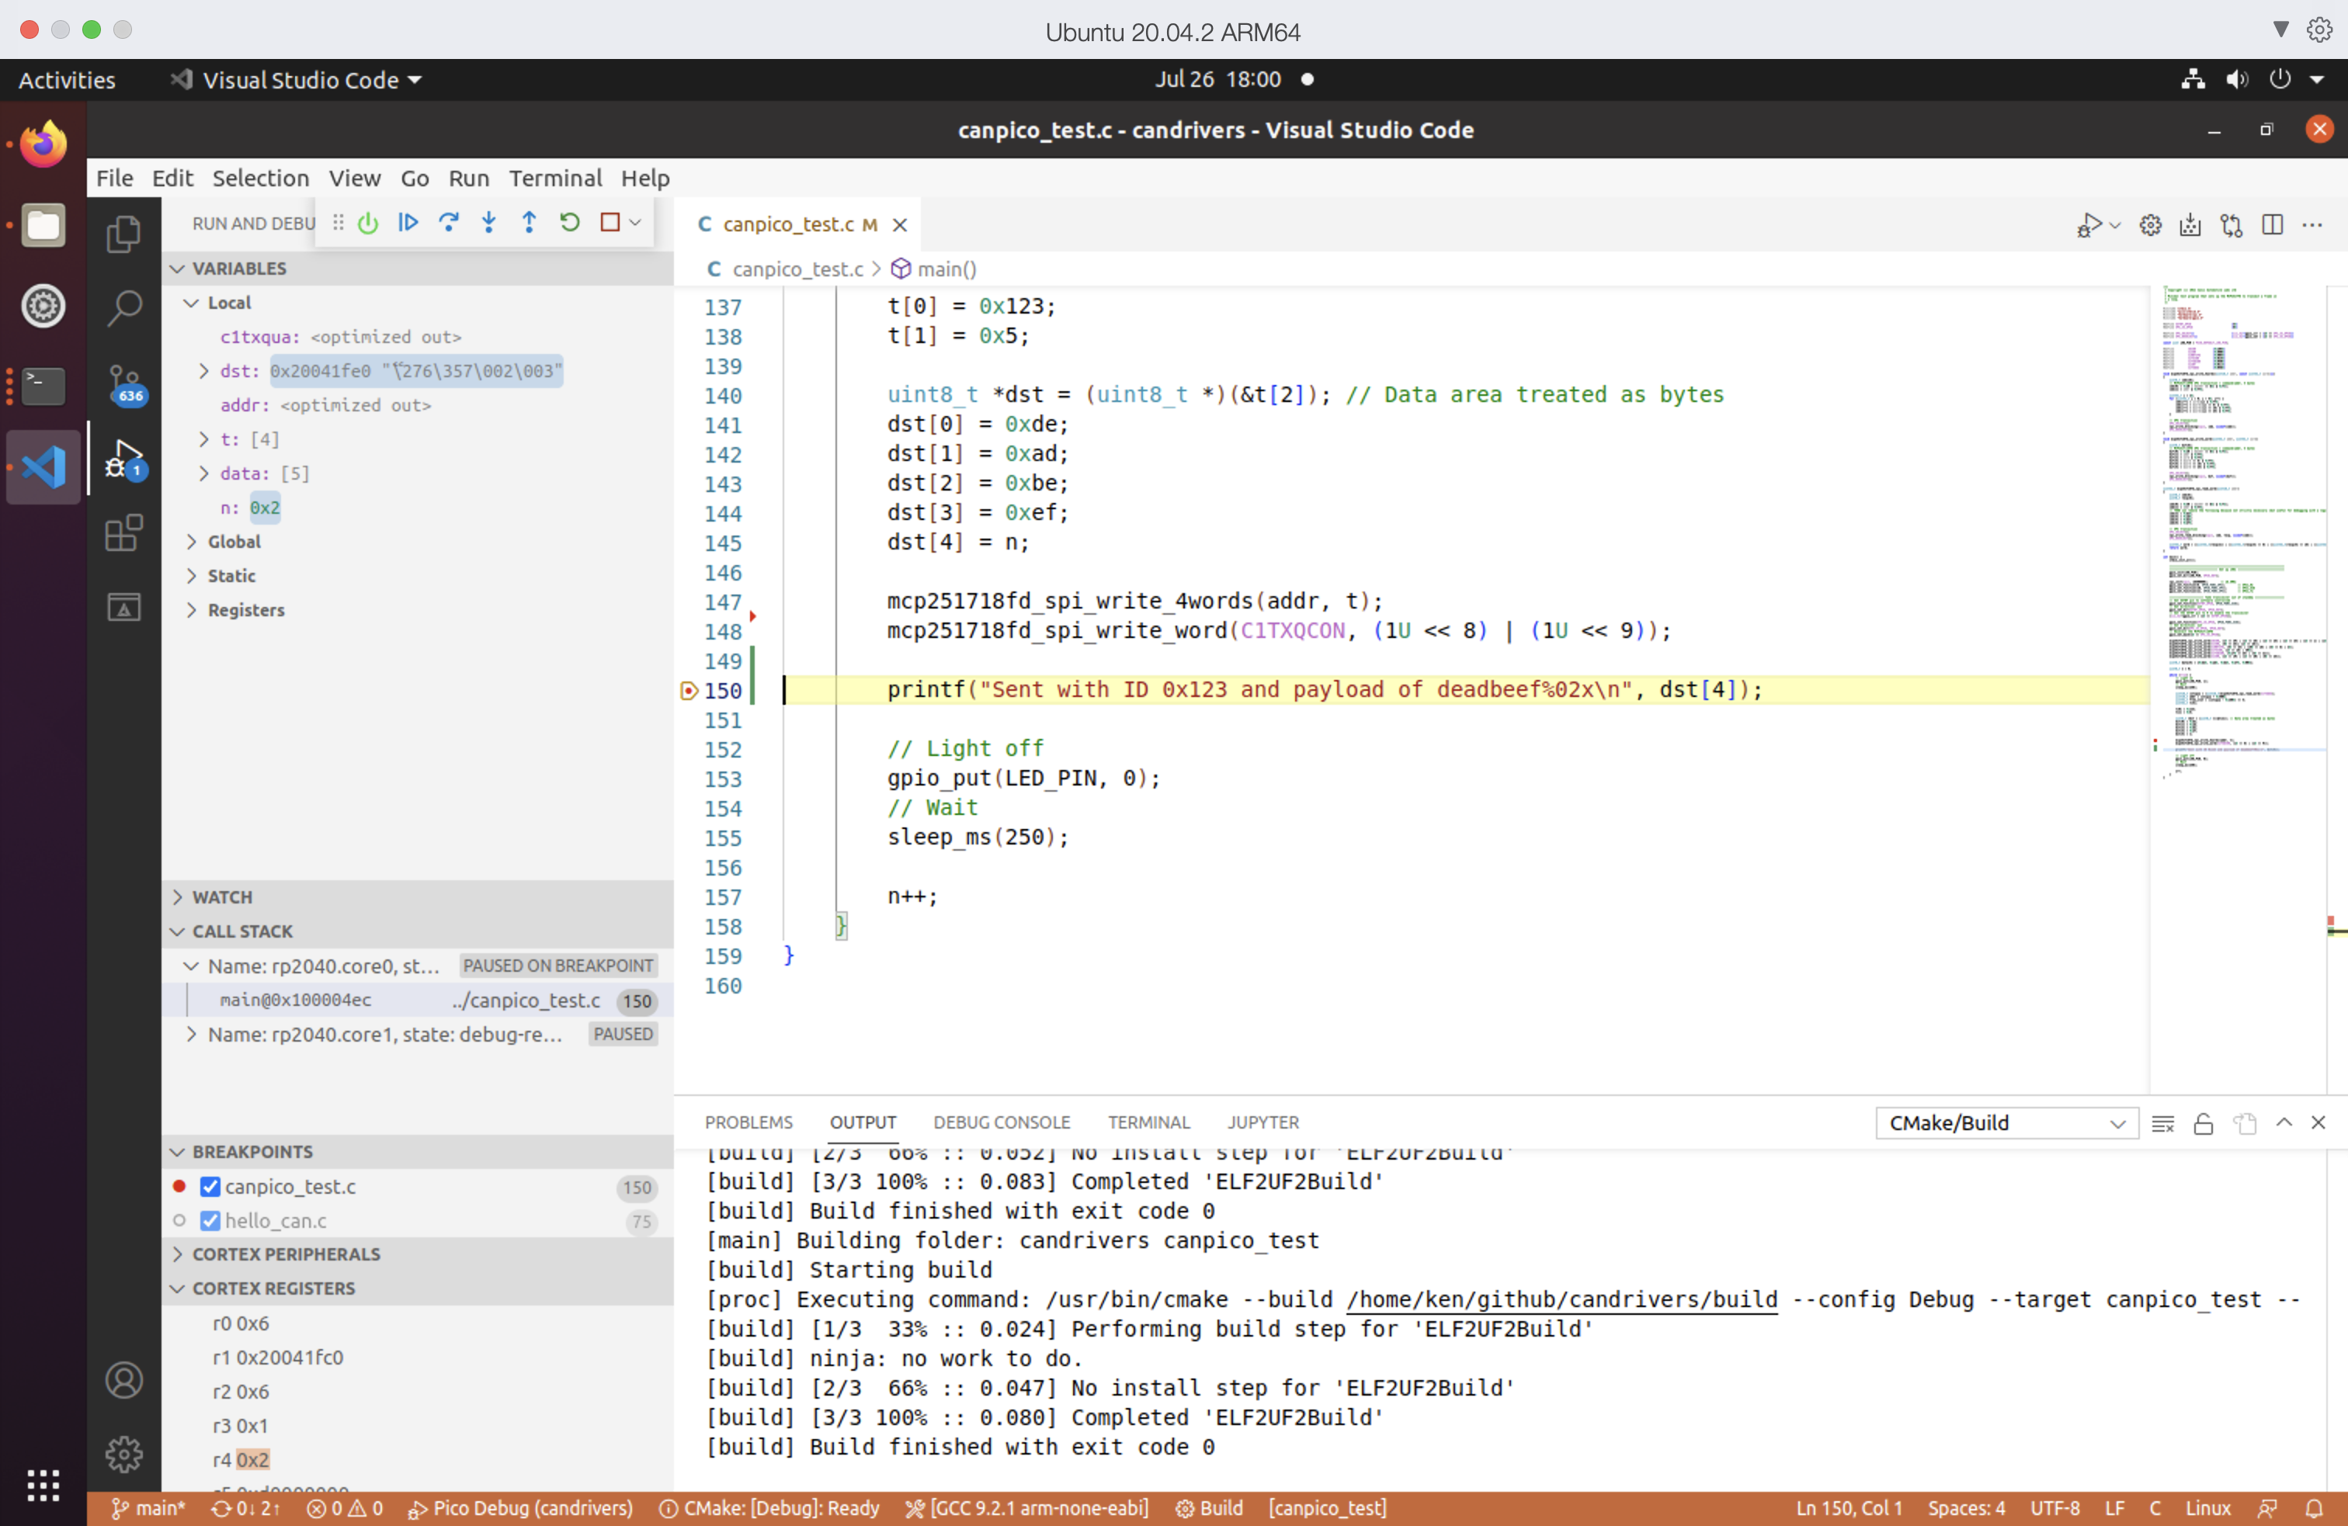This screenshot has width=2348, height=1526.
Task: Split the editor right
Action: click(x=2272, y=226)
